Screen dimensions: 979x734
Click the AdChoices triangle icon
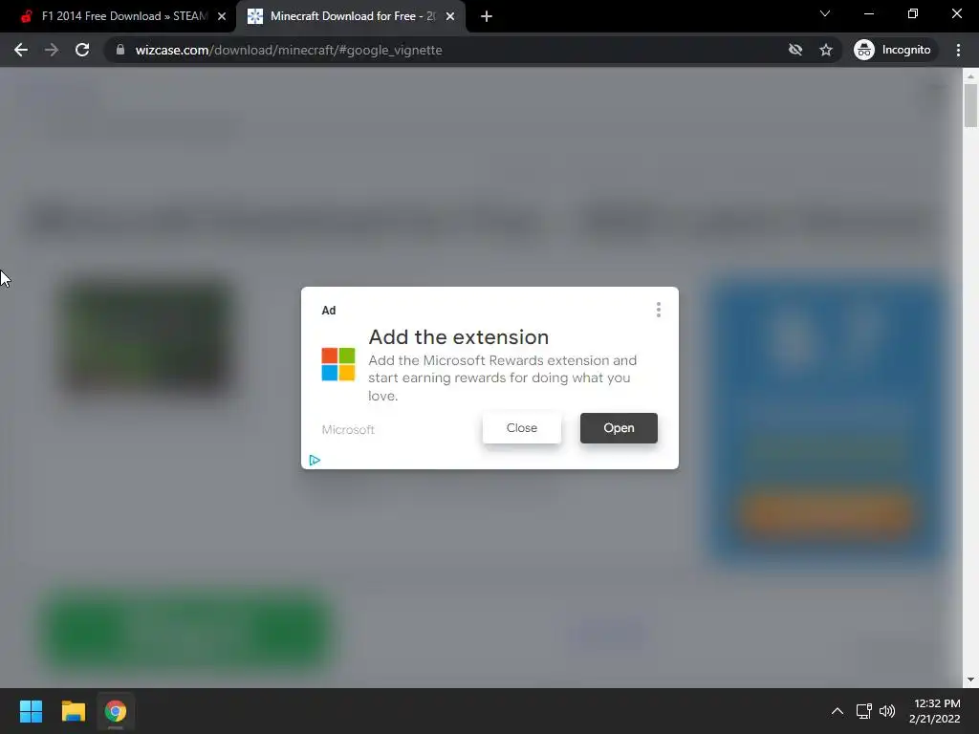tap(315, 460)
